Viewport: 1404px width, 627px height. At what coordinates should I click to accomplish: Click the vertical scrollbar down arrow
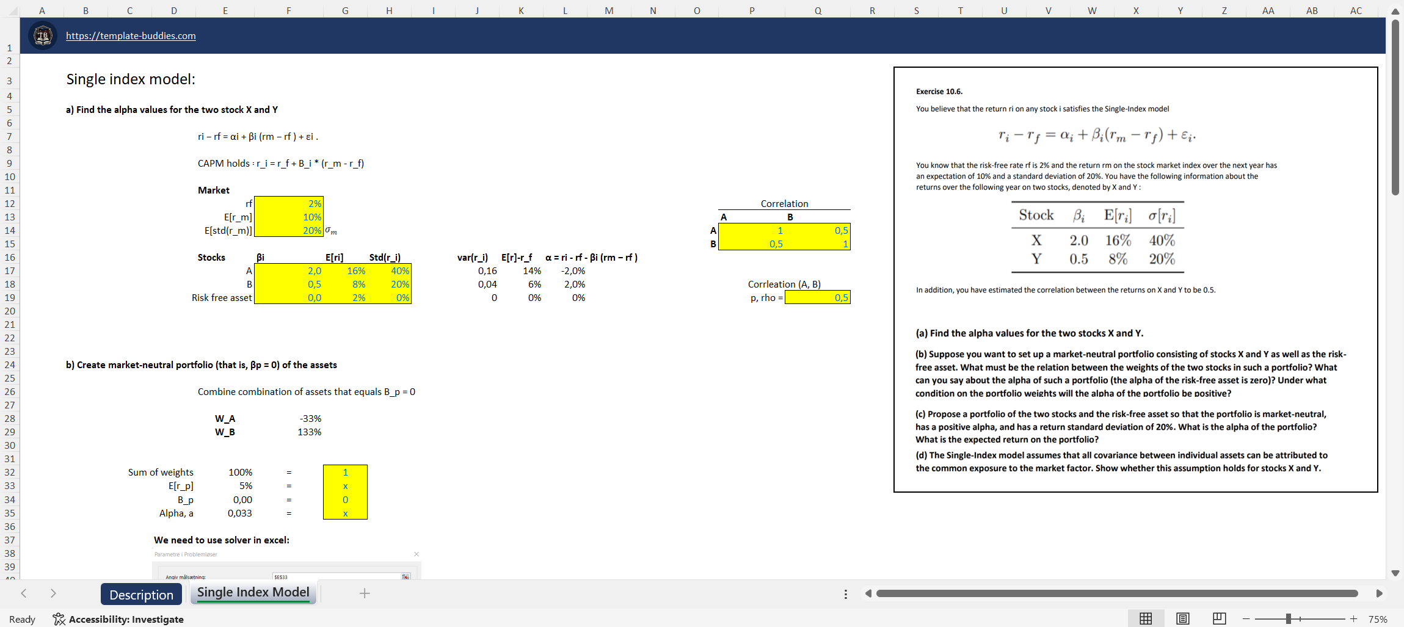(1395, 573)
